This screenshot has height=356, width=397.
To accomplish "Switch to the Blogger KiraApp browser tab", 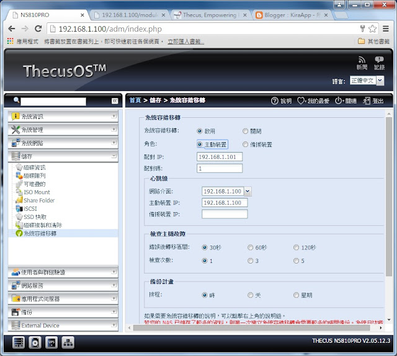I will tap(291, 15).
